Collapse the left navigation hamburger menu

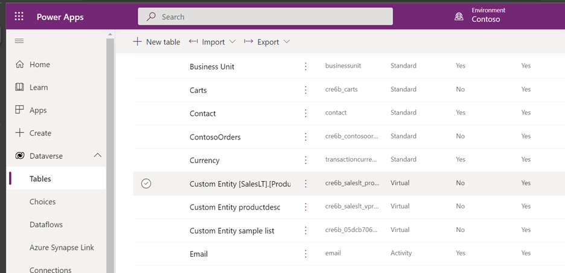point(19,40)
